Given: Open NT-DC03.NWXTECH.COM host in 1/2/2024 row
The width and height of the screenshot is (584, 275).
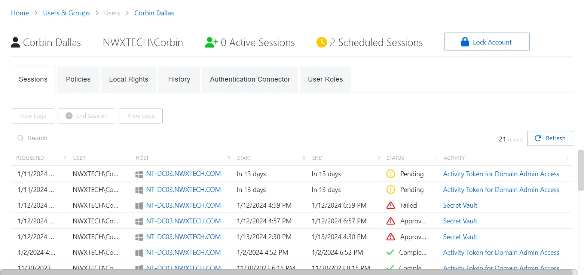Looking at the screenshot, I should click(183, 252).
